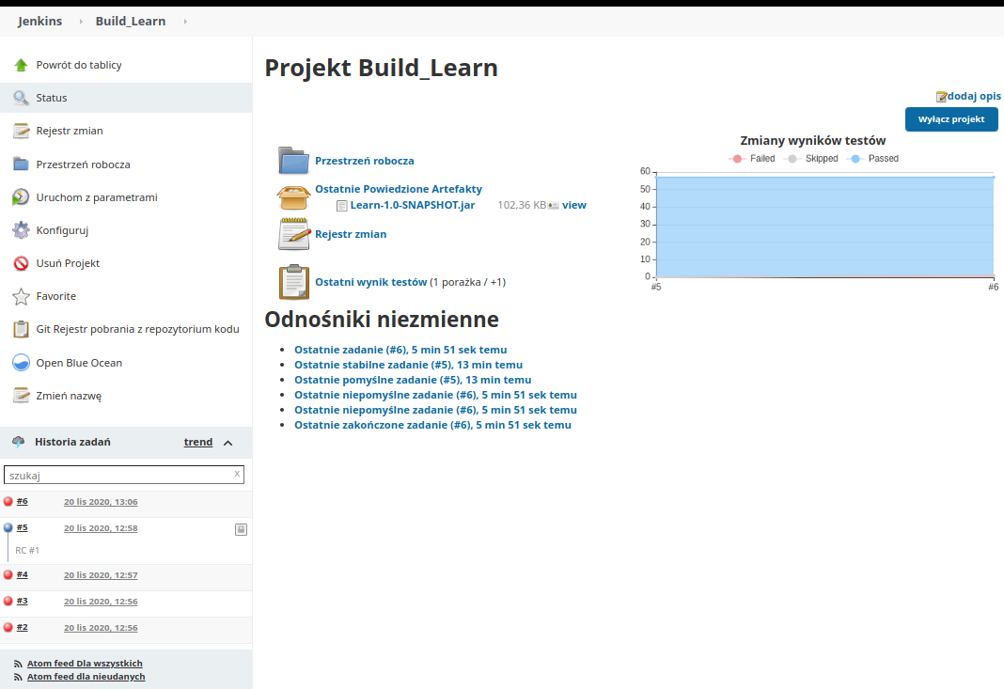
Task: Click the document icon beside Learn-1.0-SNAPSHOT.jar
Action: 342,206
